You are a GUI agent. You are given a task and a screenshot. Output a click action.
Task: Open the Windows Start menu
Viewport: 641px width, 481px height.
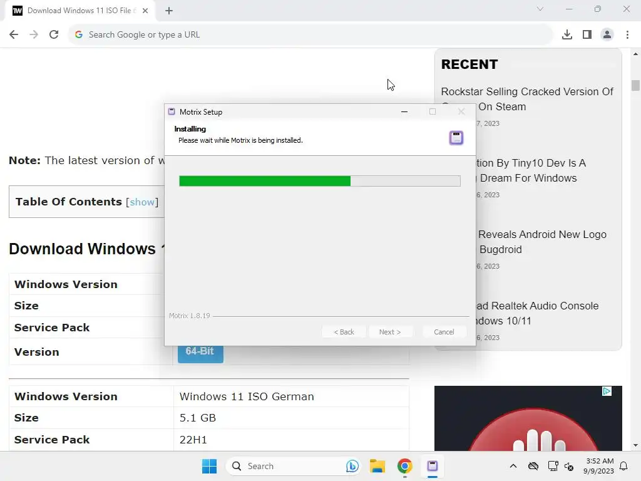coord(209,466)
